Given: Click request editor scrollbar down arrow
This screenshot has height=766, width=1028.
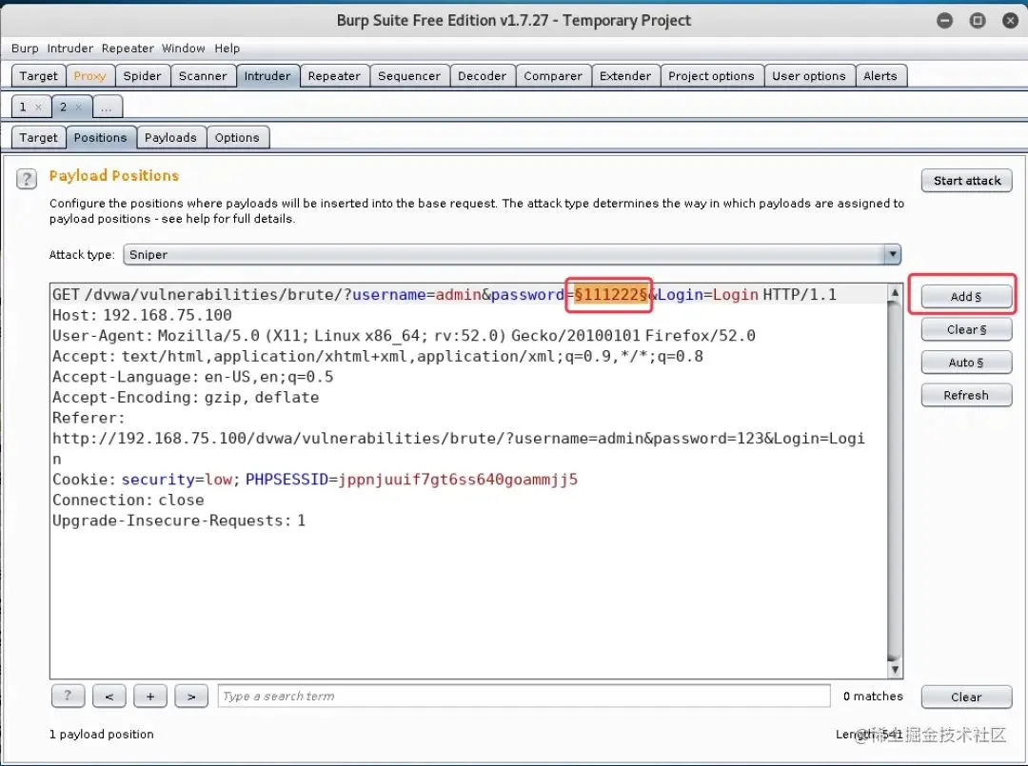Looking at the screenshot, I should pyautogui.click(x=894, y=670).
